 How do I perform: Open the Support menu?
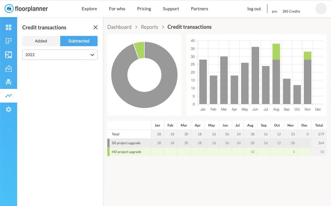171,9
